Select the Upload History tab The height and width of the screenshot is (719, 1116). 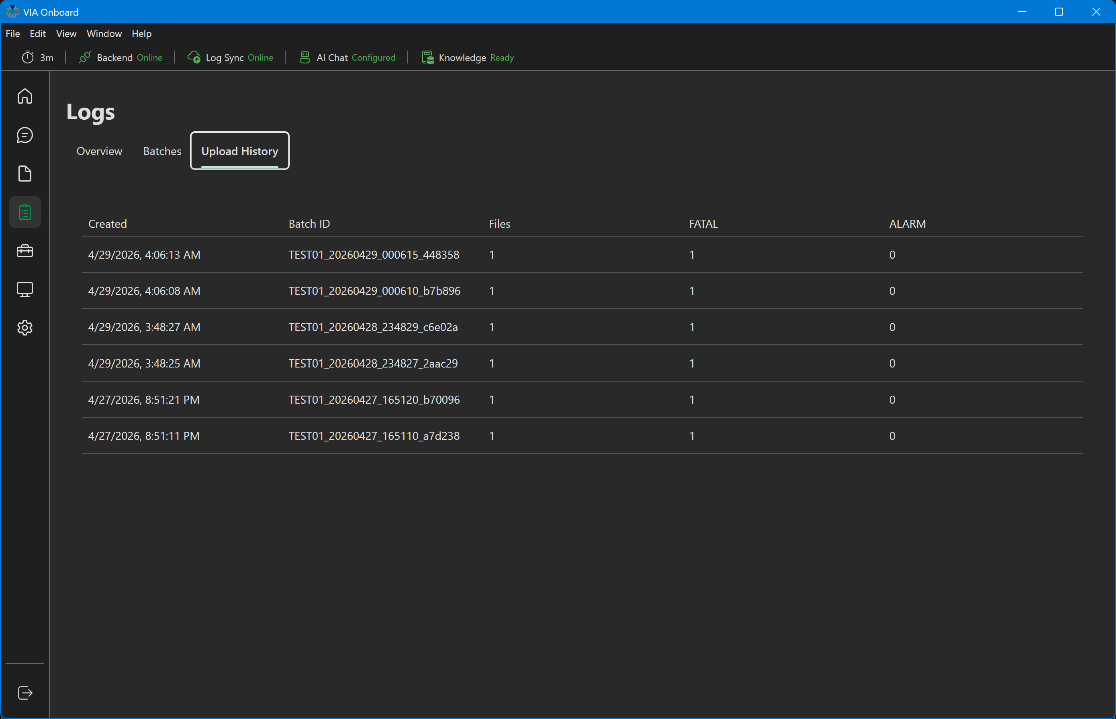pyautogui.click(x=239, y=151)
